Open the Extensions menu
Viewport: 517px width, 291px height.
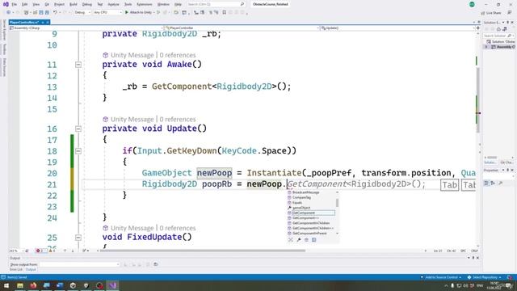pos(145,4)
